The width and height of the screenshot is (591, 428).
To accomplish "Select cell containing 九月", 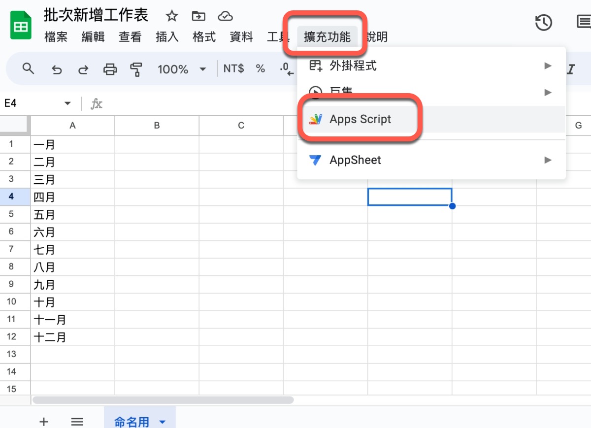I will click(72, 284).
